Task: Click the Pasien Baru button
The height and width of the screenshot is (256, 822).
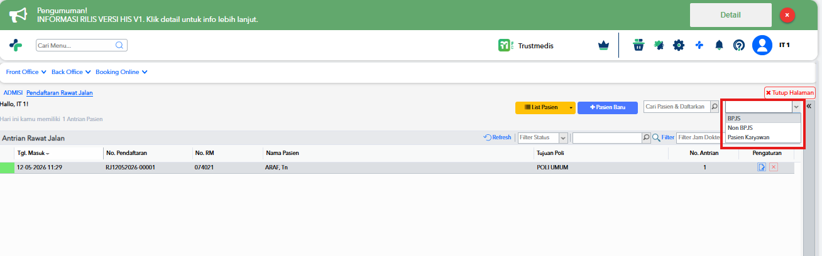Action: tap(608, 107)
